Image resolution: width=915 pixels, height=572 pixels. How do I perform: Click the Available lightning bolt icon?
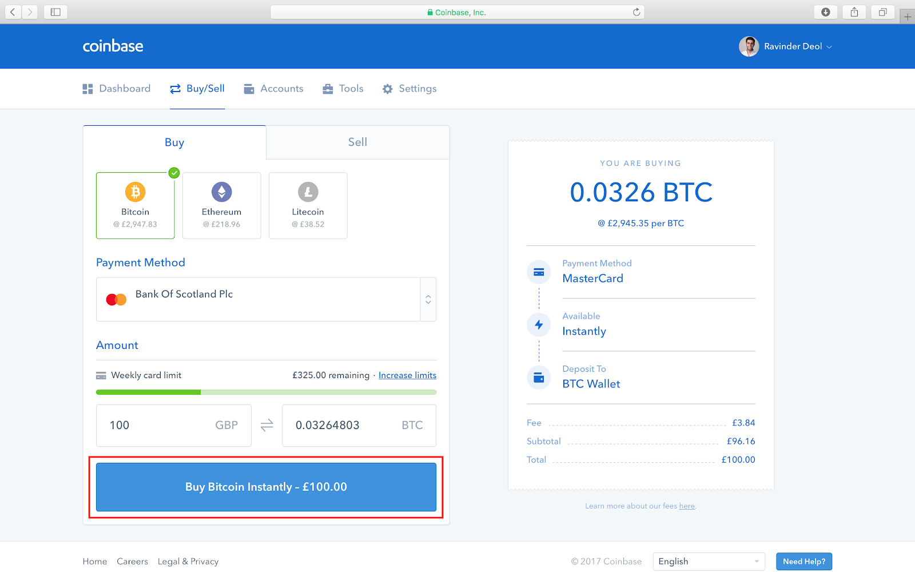pyautogui.click(x=539, y=325)
